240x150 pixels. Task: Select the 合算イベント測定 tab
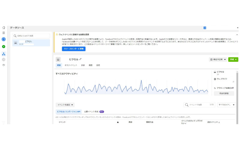94,112
